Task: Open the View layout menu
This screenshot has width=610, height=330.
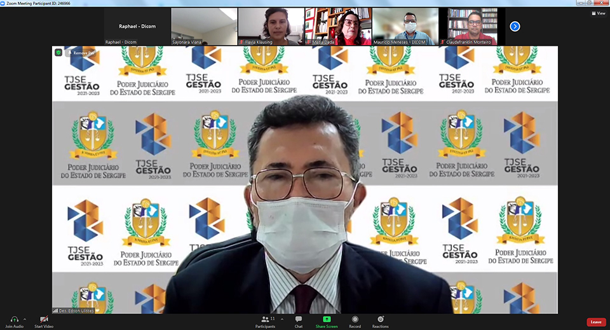Action: pos(597,13)
